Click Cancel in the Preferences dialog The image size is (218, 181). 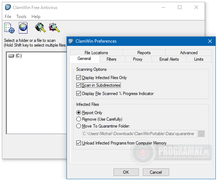(x=156, y=172)
